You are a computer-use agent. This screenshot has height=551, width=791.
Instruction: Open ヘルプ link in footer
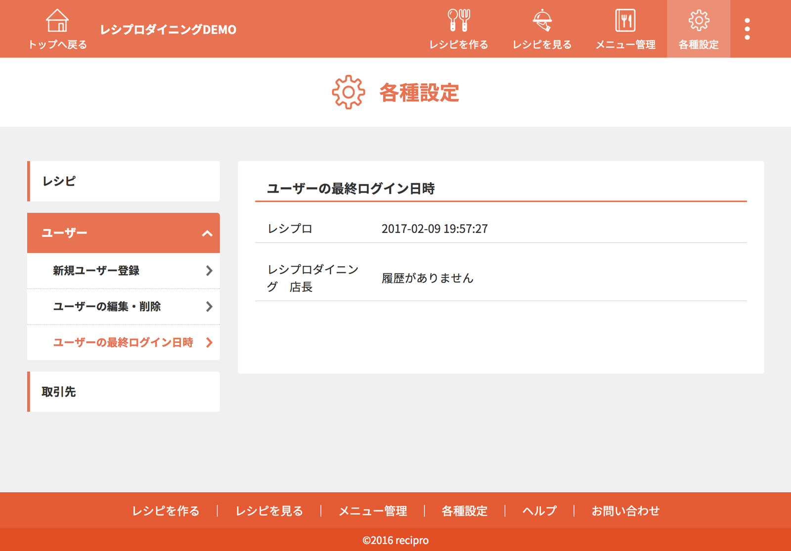click(x=539, y=511)
